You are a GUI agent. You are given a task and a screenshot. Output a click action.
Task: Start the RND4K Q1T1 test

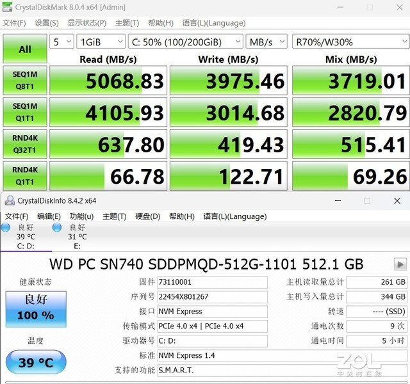click(x=25, y=176)
